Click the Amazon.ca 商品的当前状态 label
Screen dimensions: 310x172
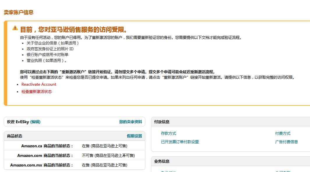[47, 146]
